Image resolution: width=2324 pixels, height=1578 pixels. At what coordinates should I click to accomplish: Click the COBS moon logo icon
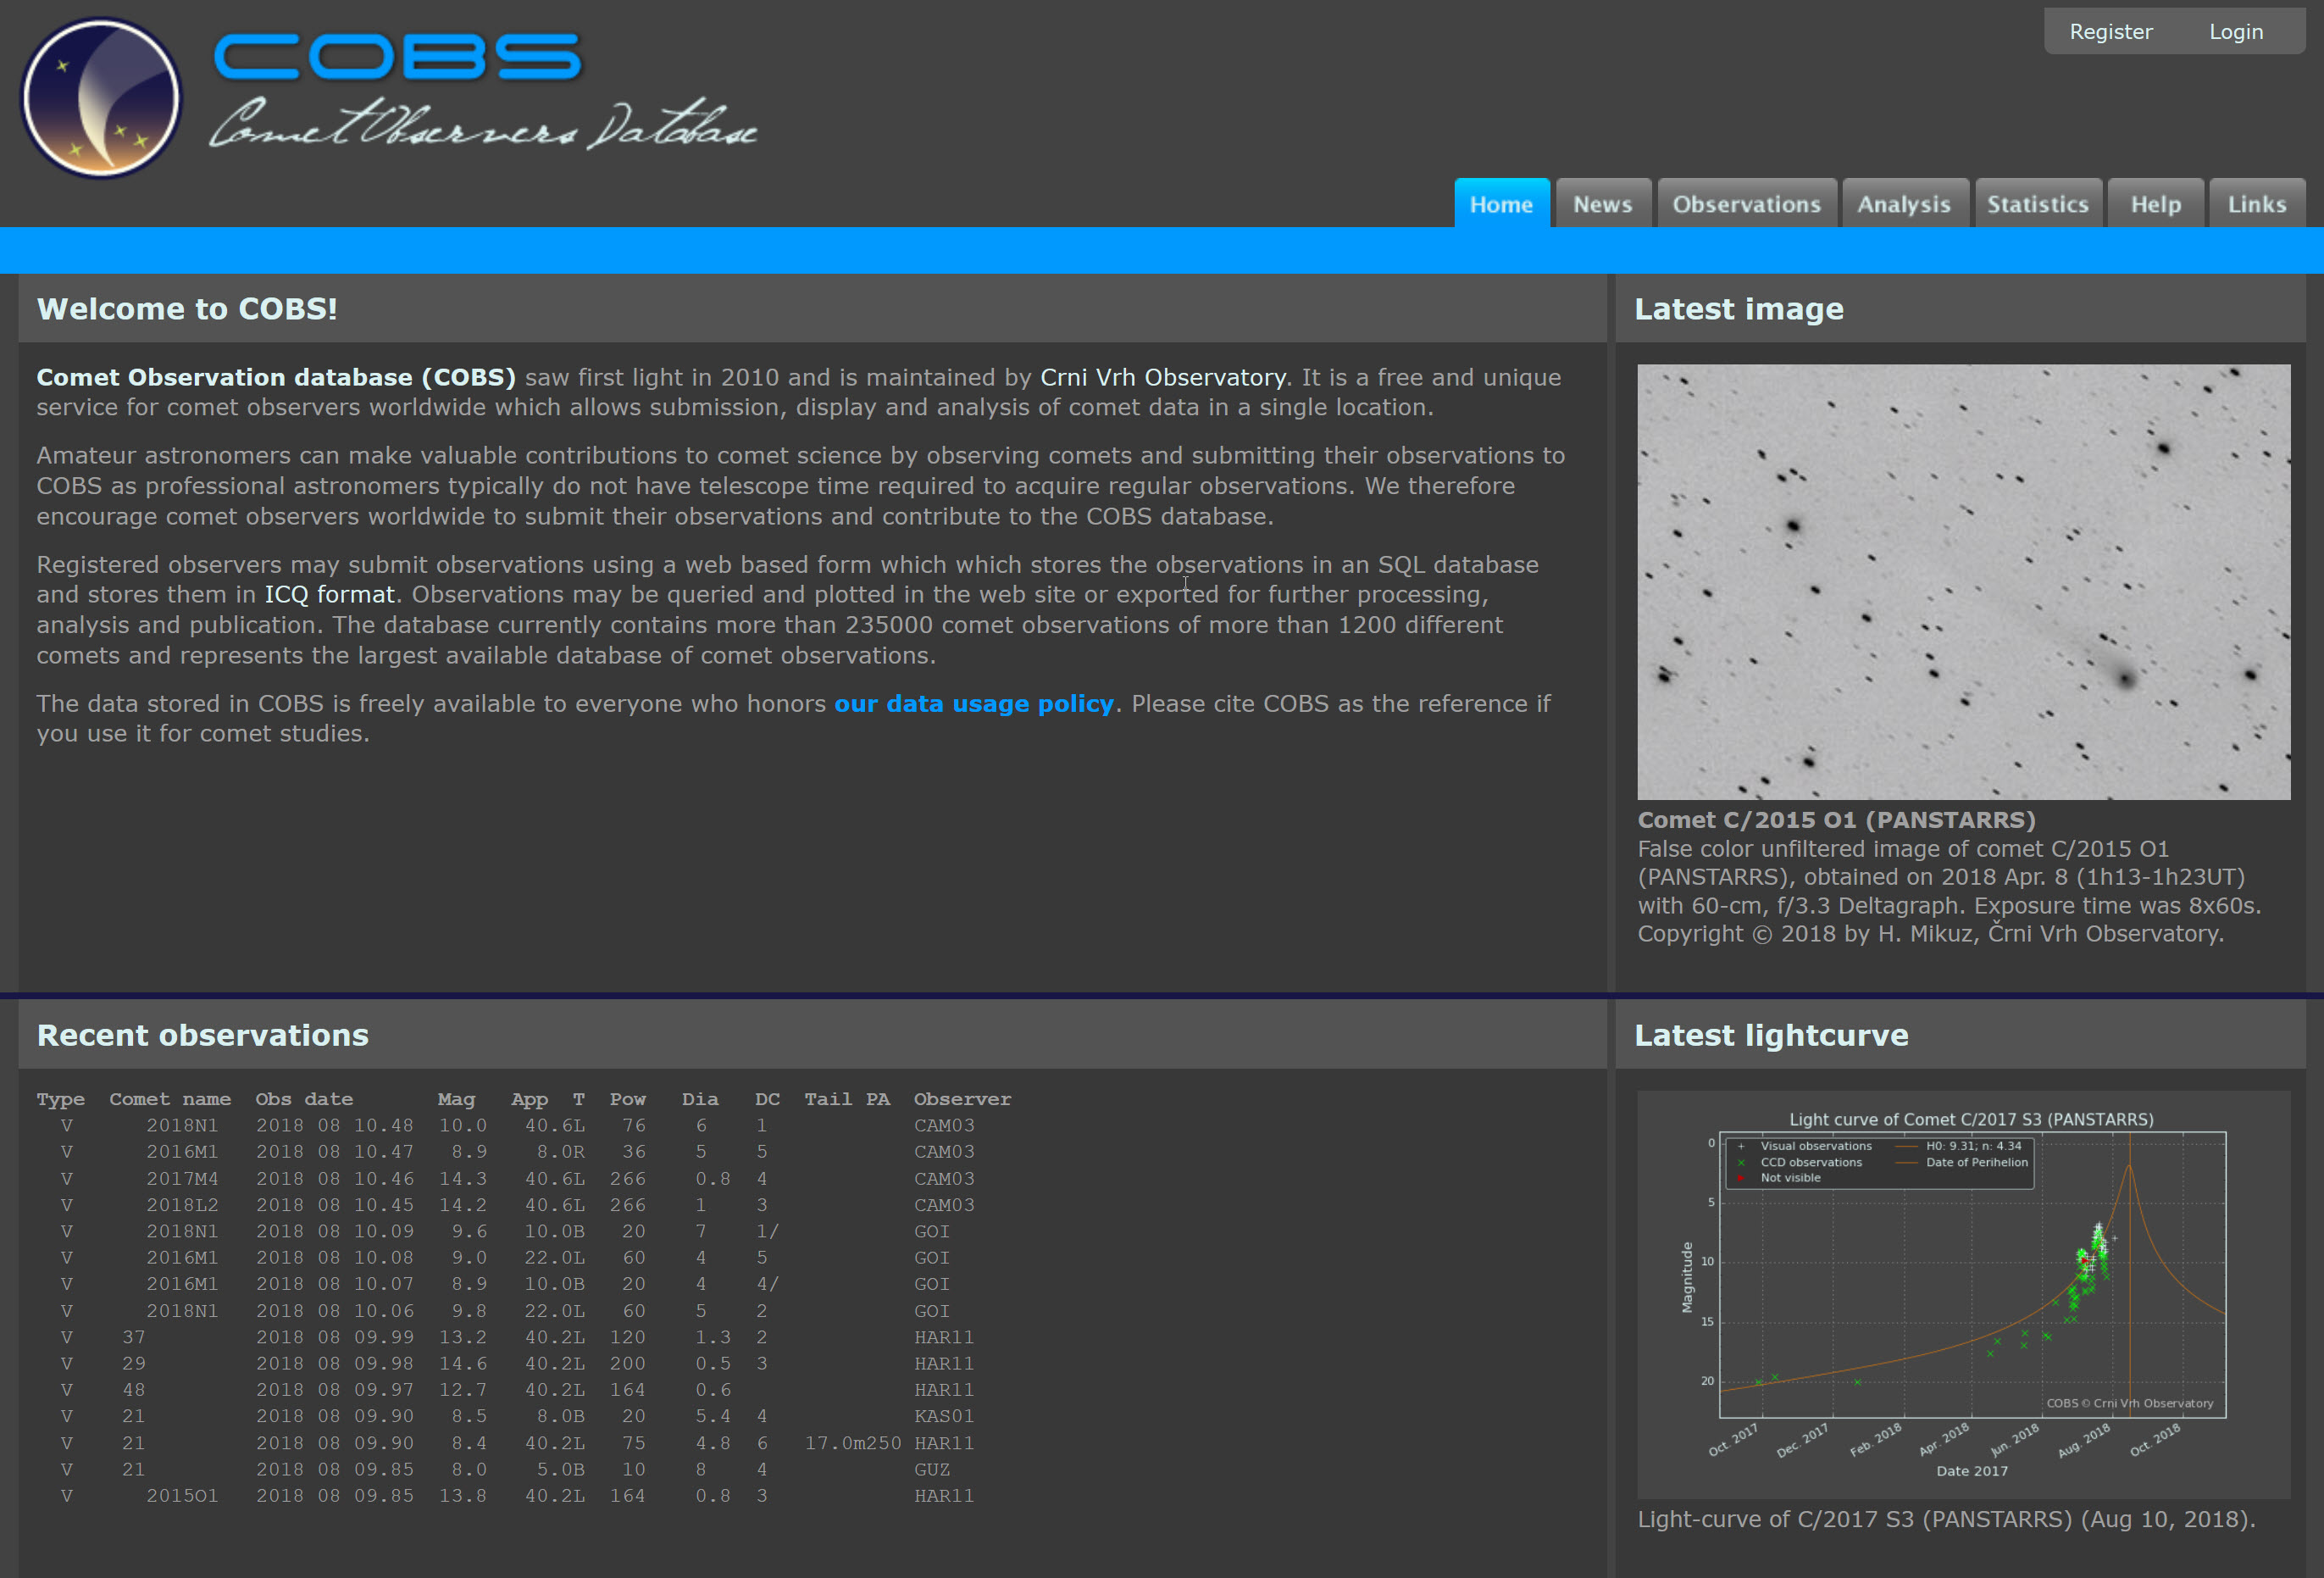tap(101, 98)
